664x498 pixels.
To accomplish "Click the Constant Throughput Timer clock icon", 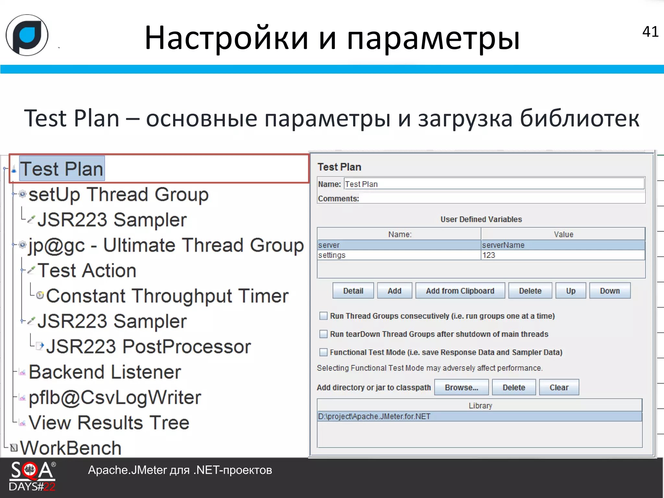I will click(x=40, y=295).
